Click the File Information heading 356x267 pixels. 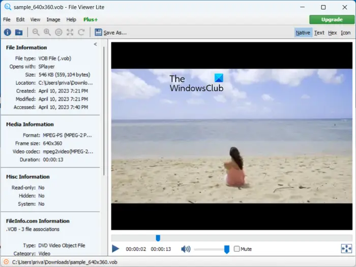tap(26, 47)
